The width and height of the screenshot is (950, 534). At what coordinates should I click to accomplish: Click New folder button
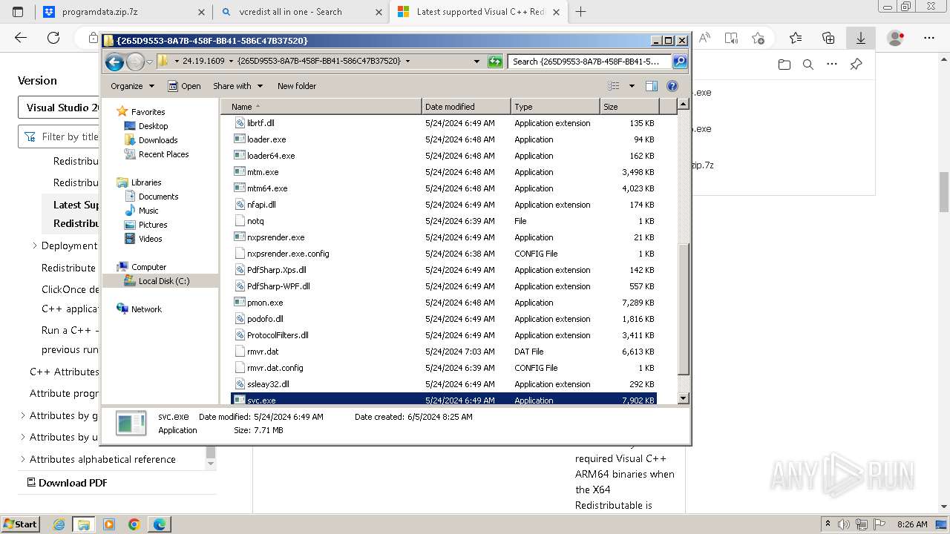point(297,86)
